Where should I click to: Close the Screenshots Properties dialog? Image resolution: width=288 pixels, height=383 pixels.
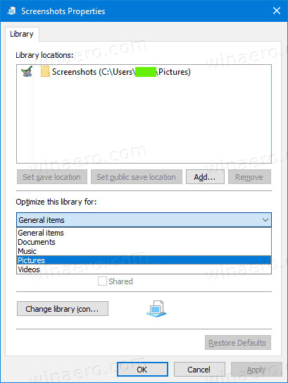277,11
